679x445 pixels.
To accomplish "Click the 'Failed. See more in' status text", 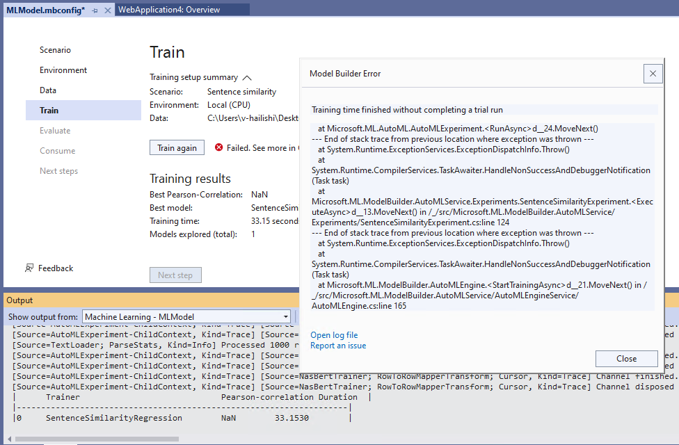I will 261,148.
